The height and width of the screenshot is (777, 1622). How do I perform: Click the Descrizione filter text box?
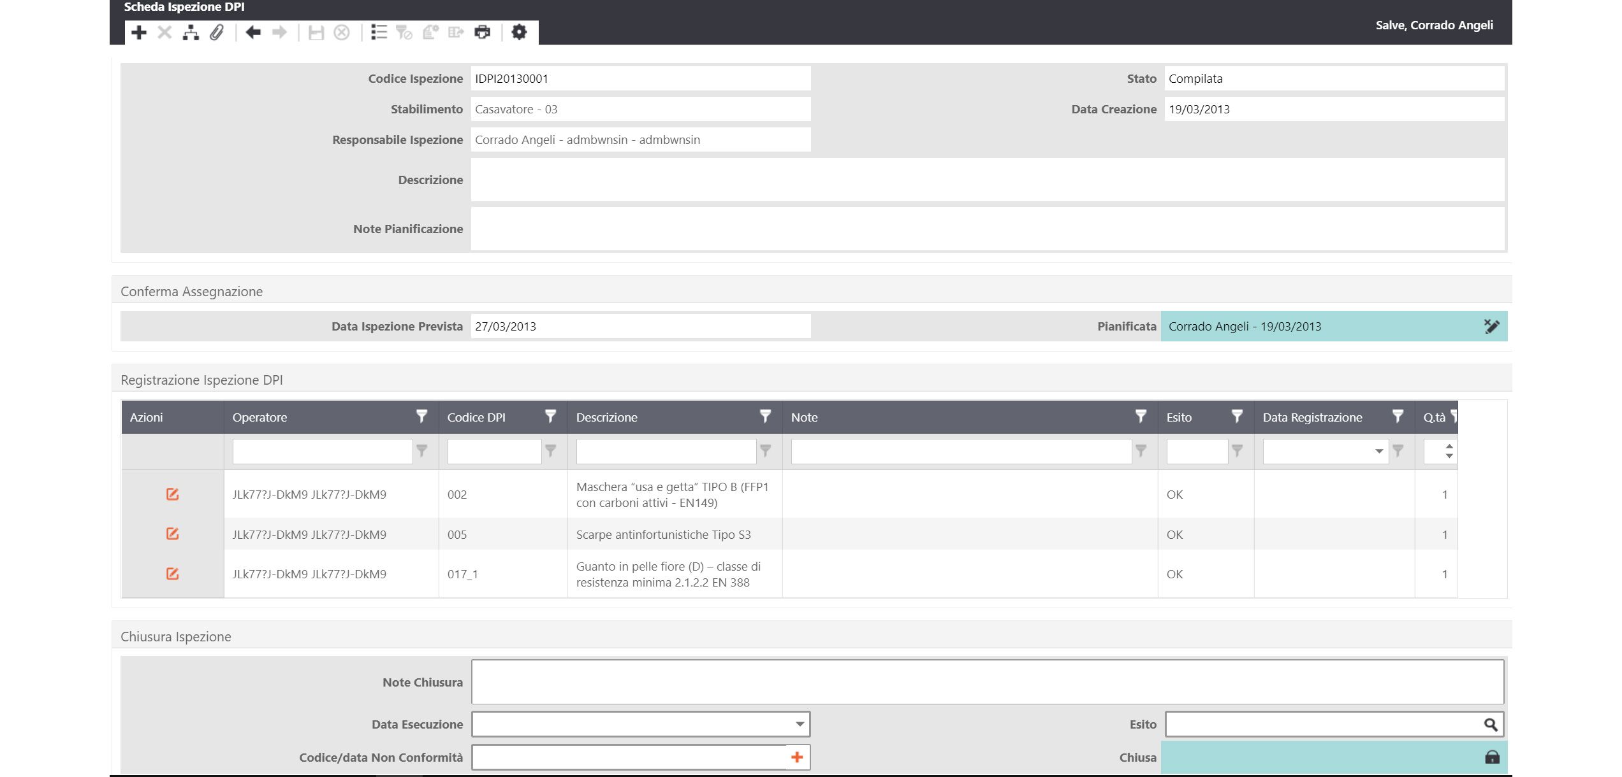click(666, 452)
